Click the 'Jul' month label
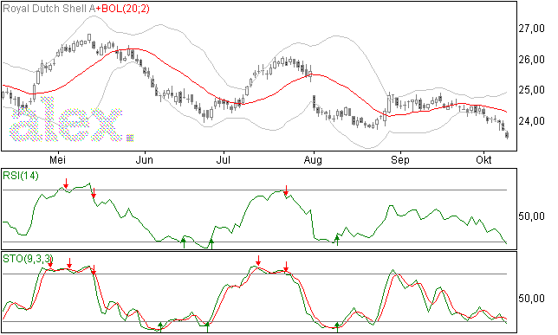 pyautogui.click(x=224, y=160)
